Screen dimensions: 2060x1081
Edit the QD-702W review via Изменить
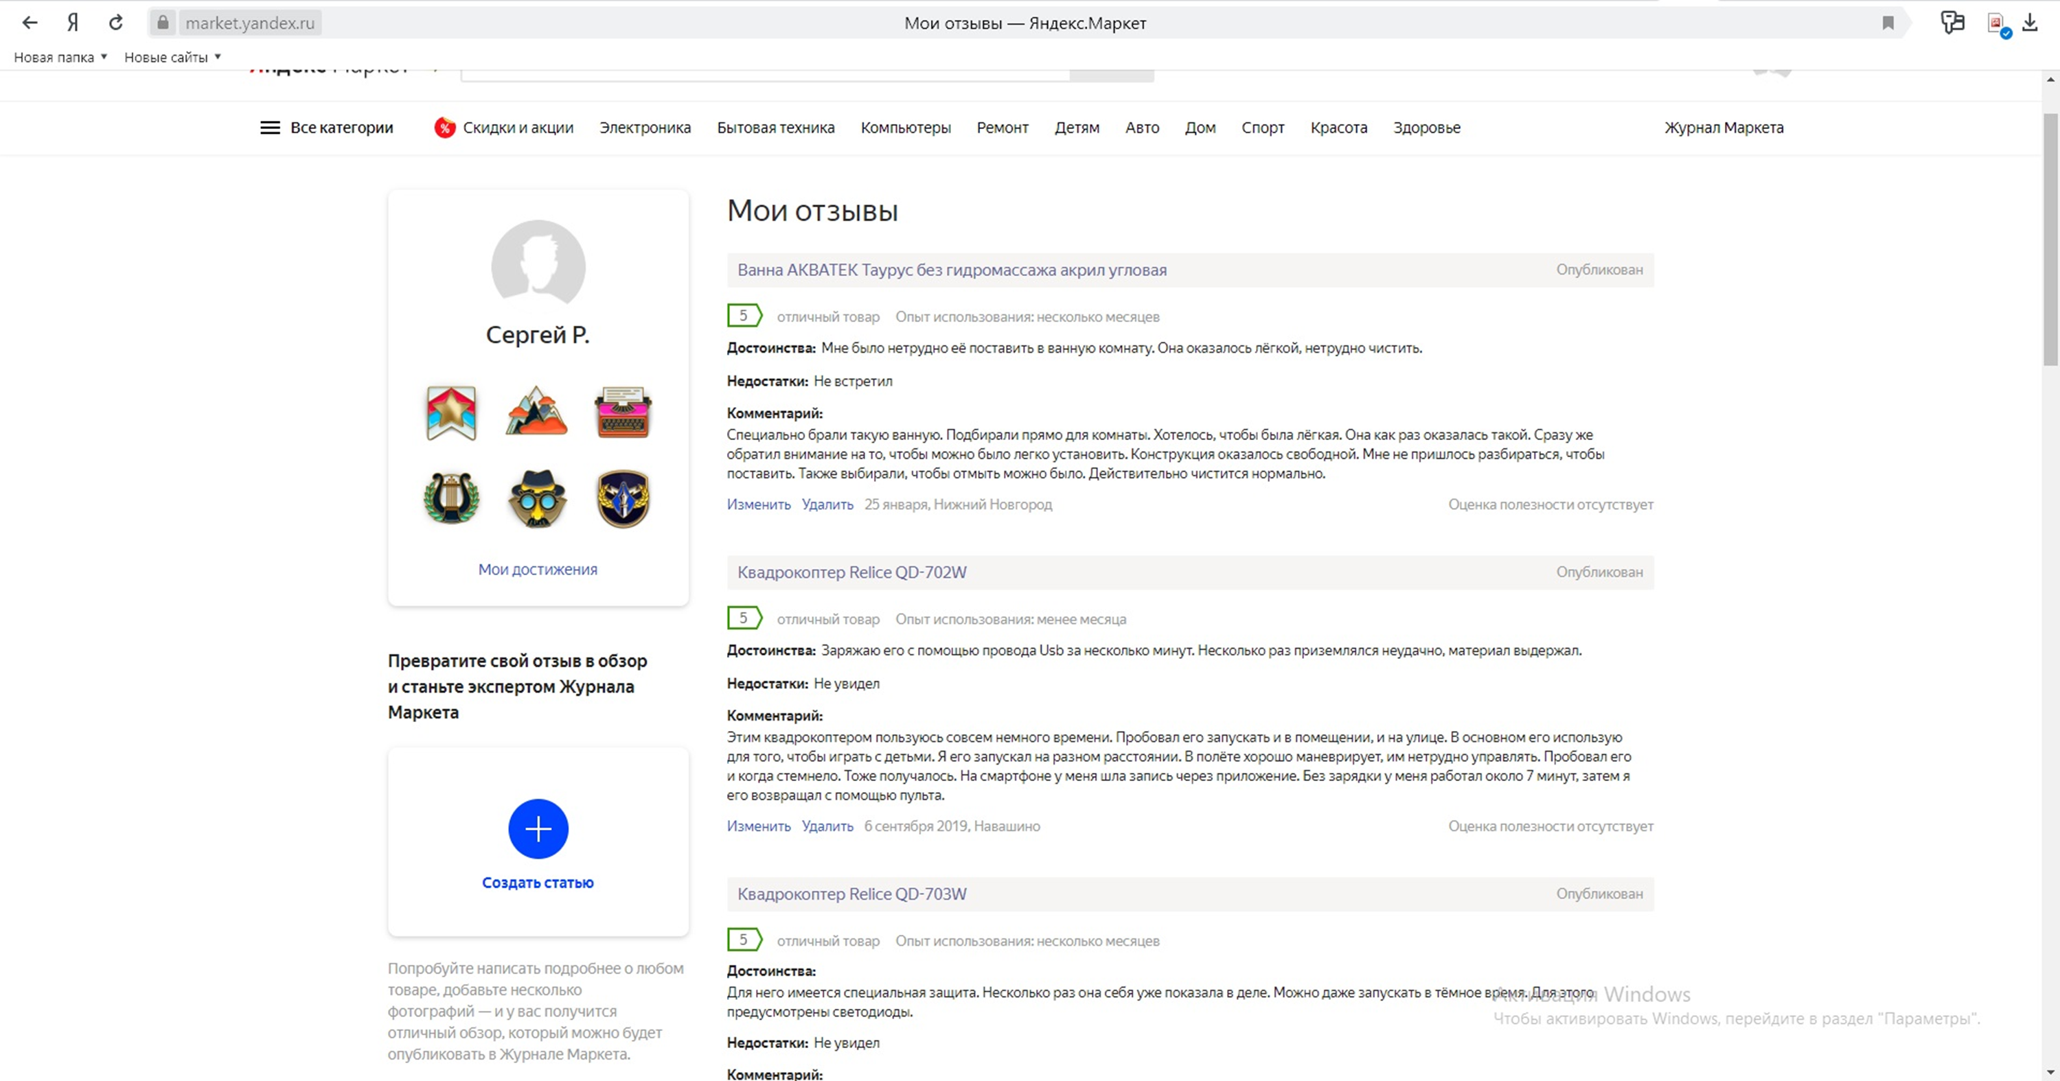click(x=758, y=826)
